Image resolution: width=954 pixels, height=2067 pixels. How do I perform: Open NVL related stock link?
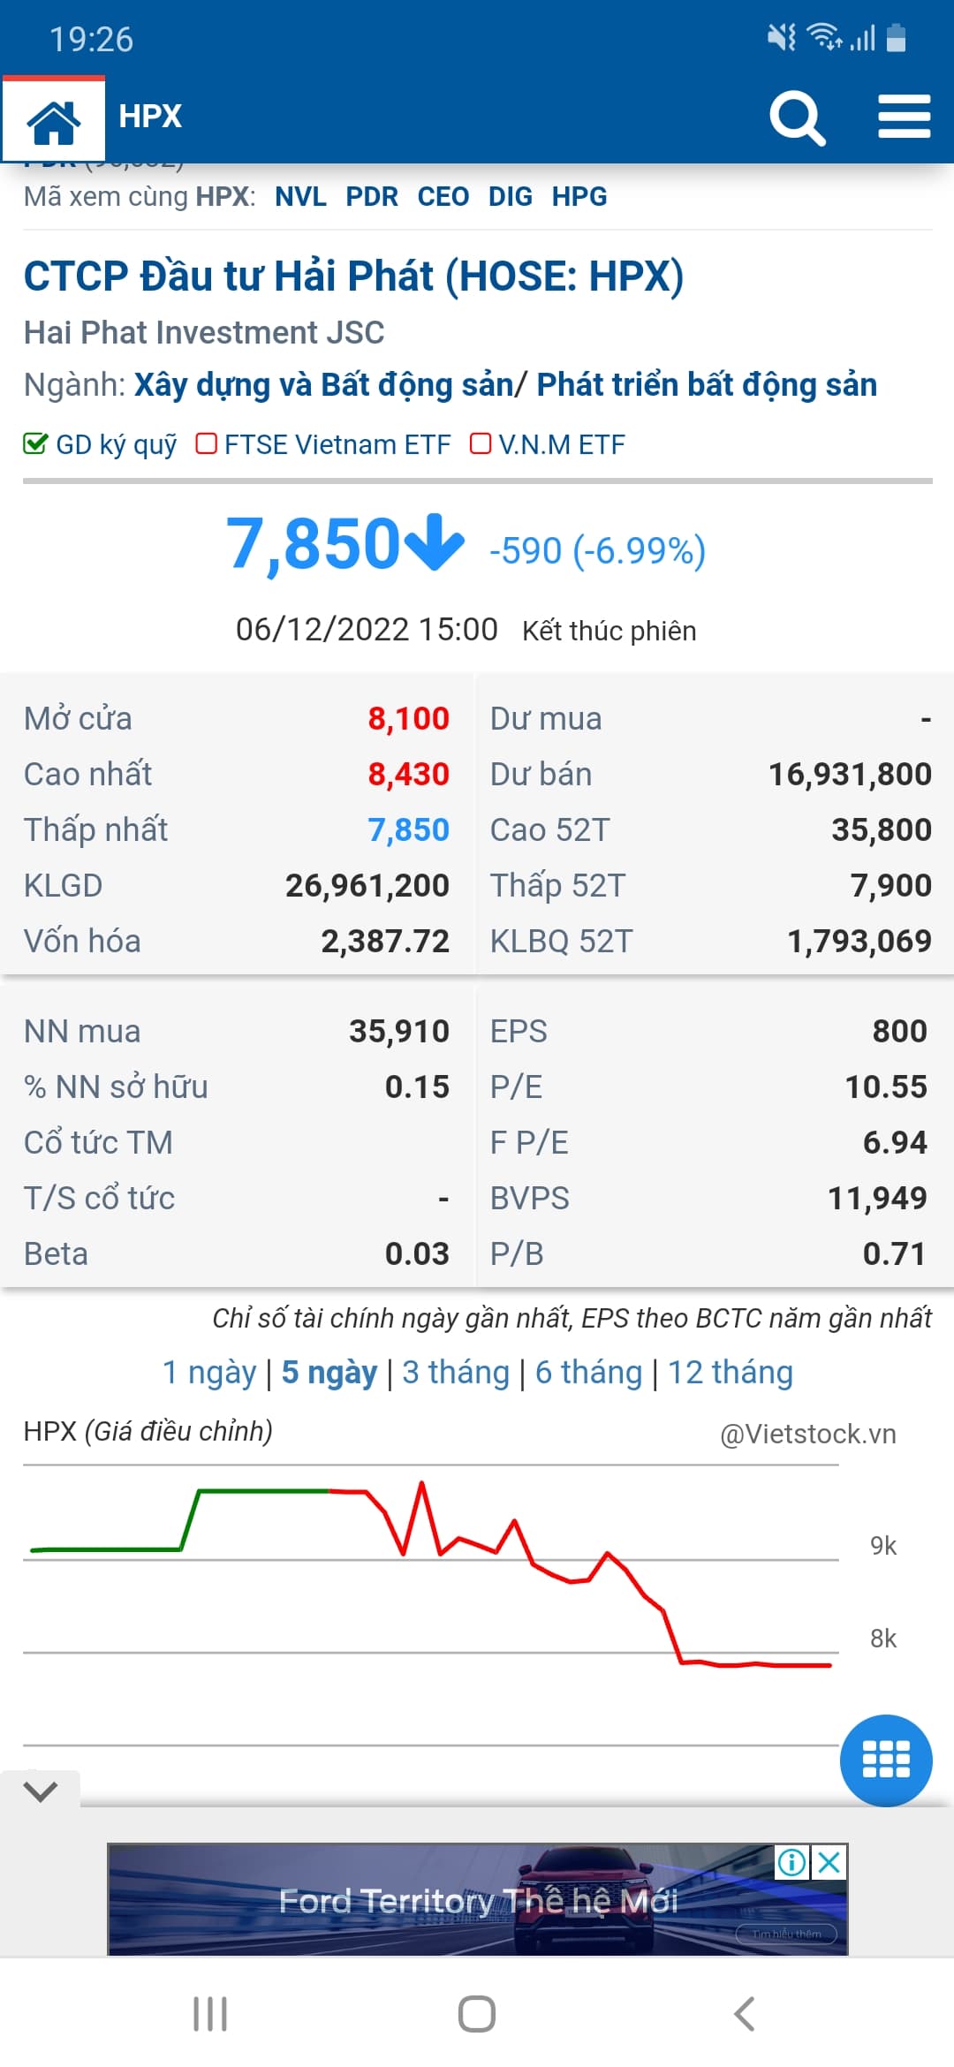pyautogui.click(x=300, y=196)
